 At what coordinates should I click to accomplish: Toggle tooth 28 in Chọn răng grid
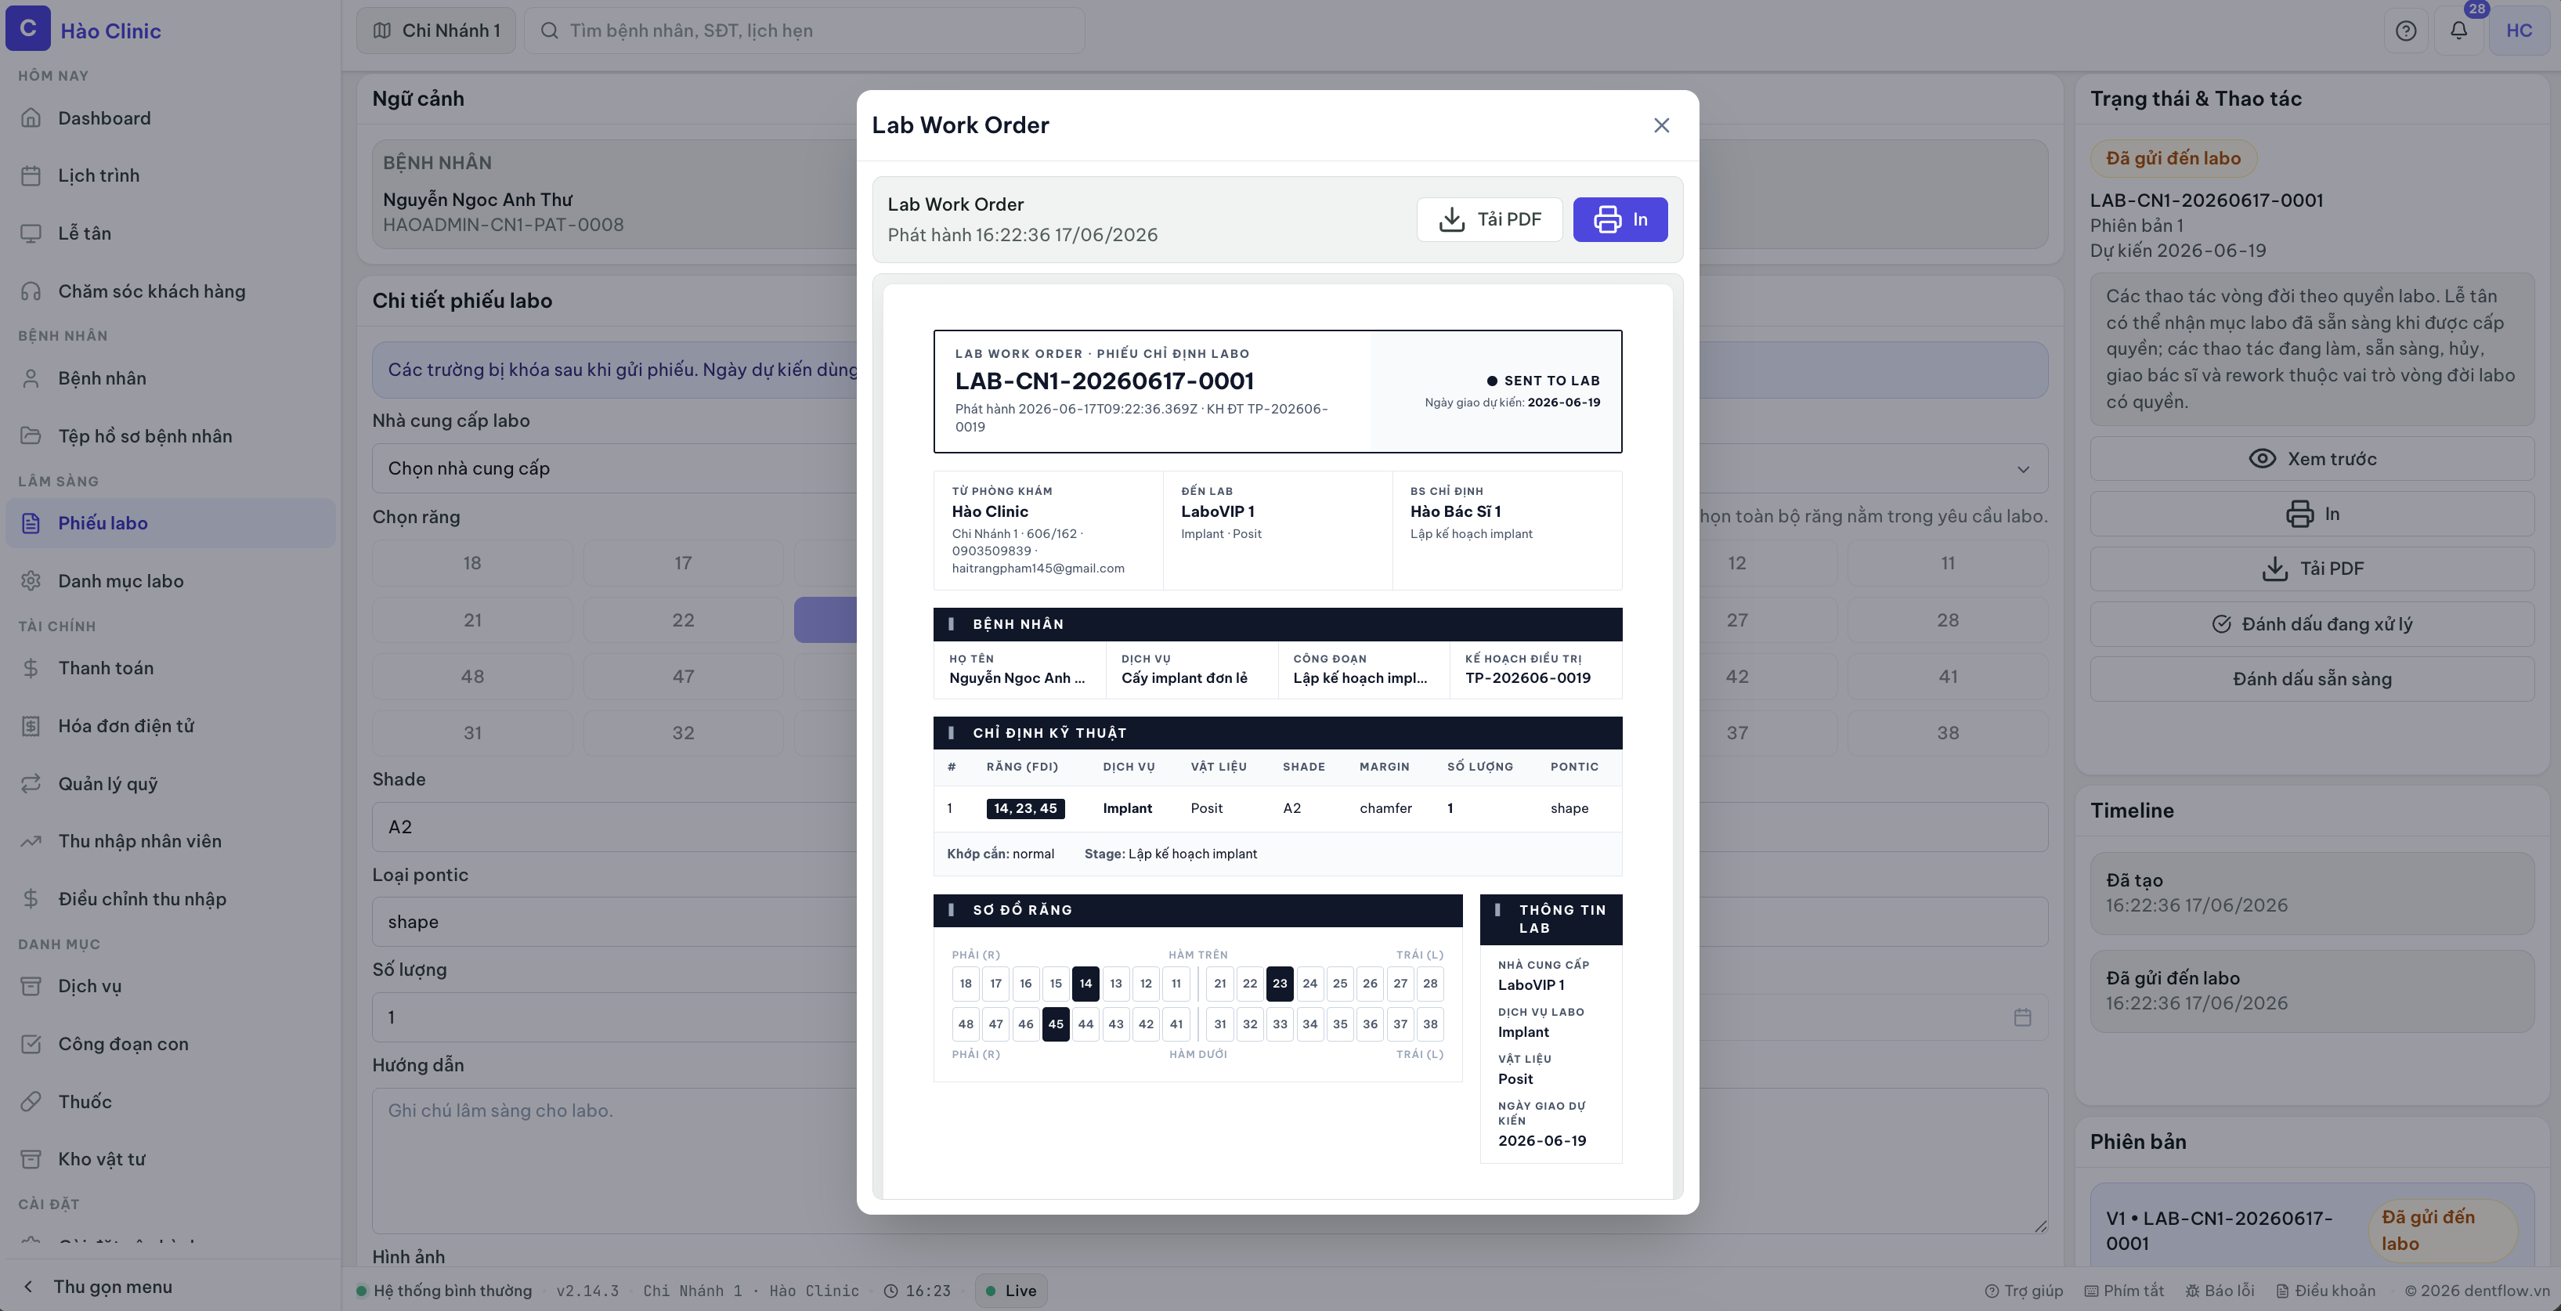[1948, 620]
